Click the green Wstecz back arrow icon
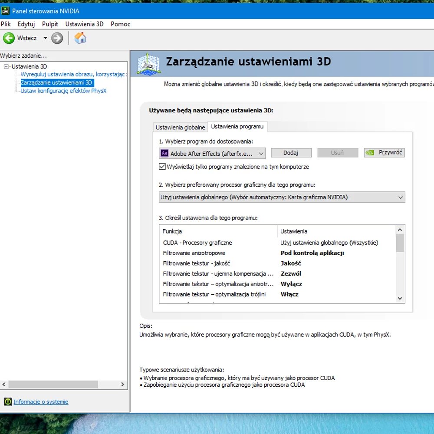 coord(9,38)
